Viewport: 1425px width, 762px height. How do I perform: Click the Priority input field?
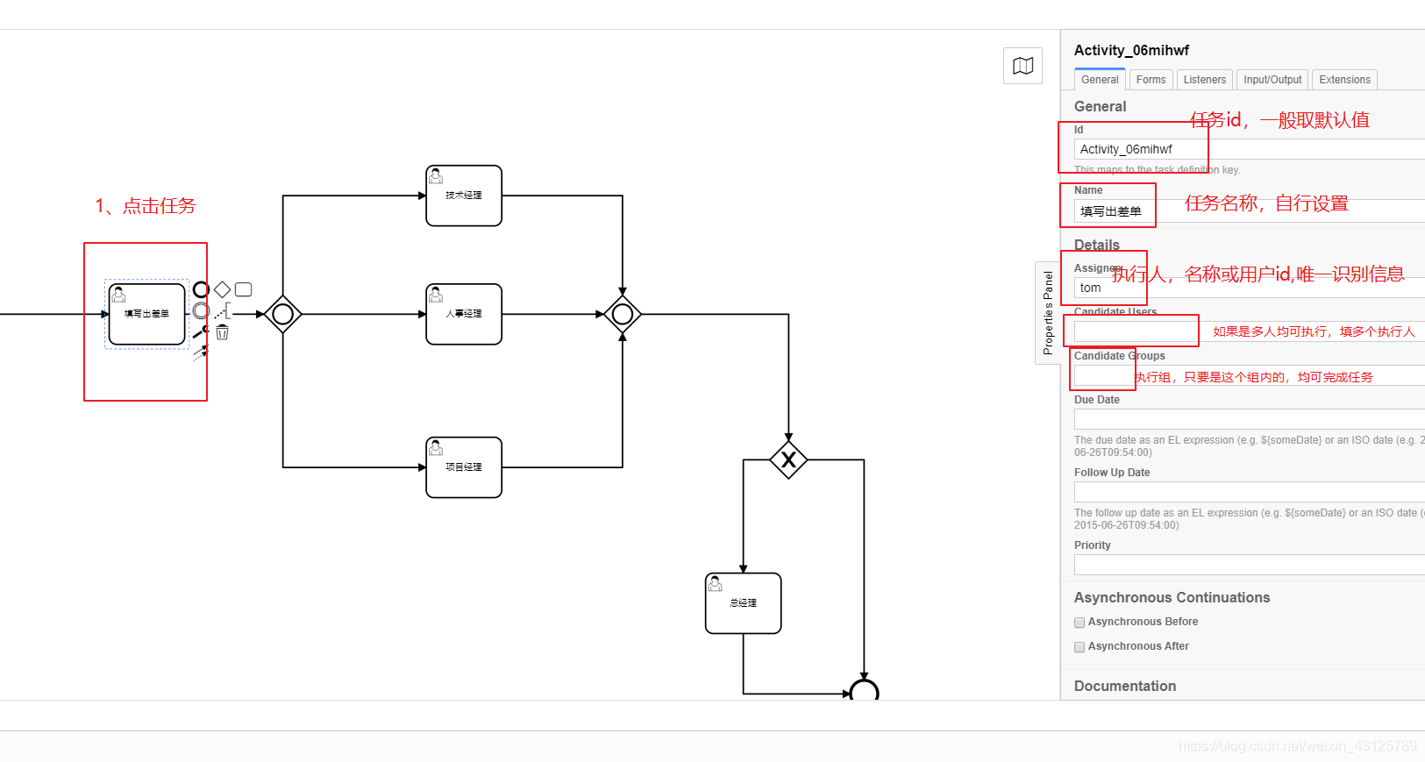coord(1250,566)
